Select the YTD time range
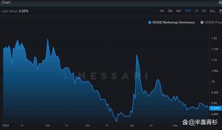The height and width of the screenshot is (130, 222). pos(188,11)
